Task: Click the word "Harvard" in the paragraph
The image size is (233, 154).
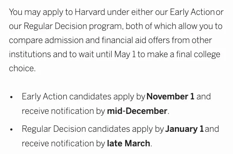Action: coord(90,12)
